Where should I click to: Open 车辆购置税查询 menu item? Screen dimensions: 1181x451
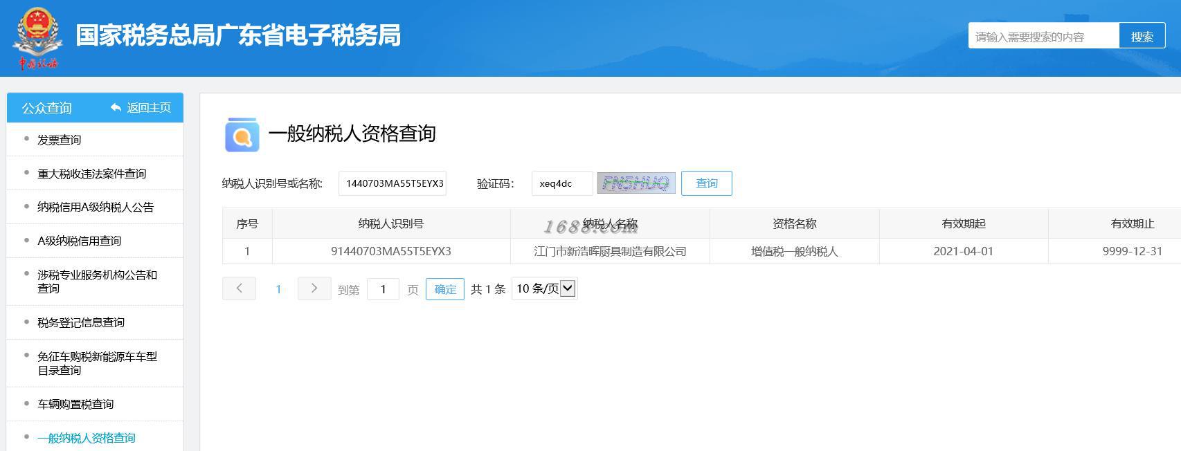(75, 404)
